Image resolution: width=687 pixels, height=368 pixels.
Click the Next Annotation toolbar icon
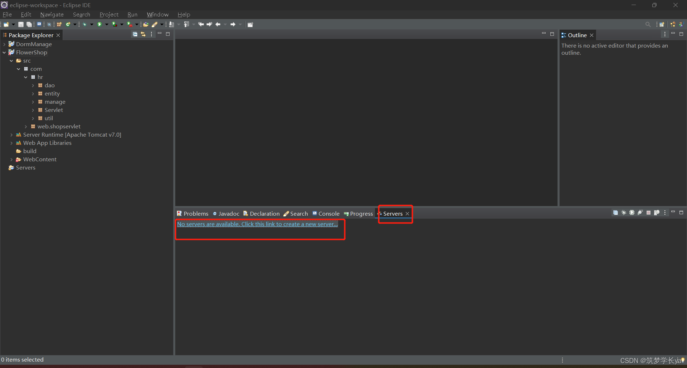pyautogui.click(x=171, y=24)
